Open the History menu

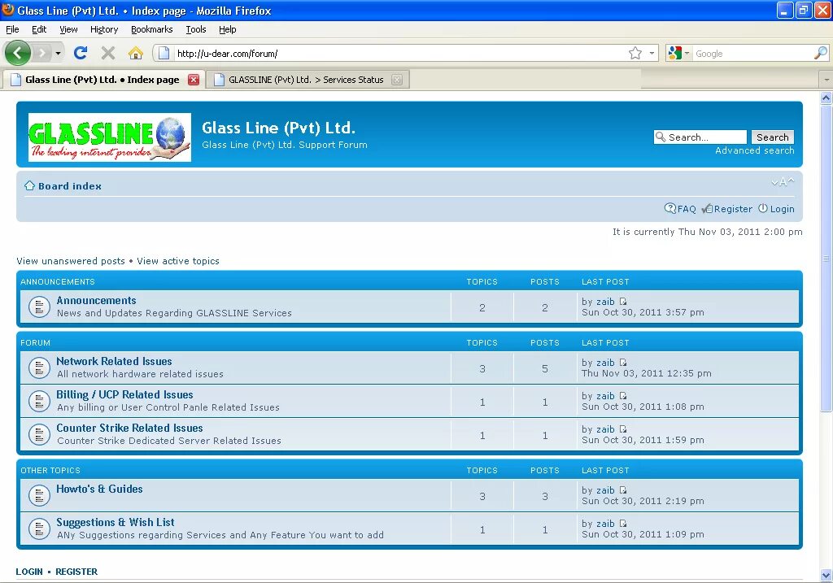104,29
